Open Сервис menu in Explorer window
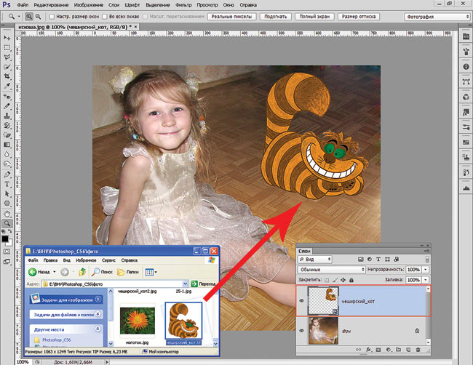Screen dimensions: 473x365 (x=108, y=260)
